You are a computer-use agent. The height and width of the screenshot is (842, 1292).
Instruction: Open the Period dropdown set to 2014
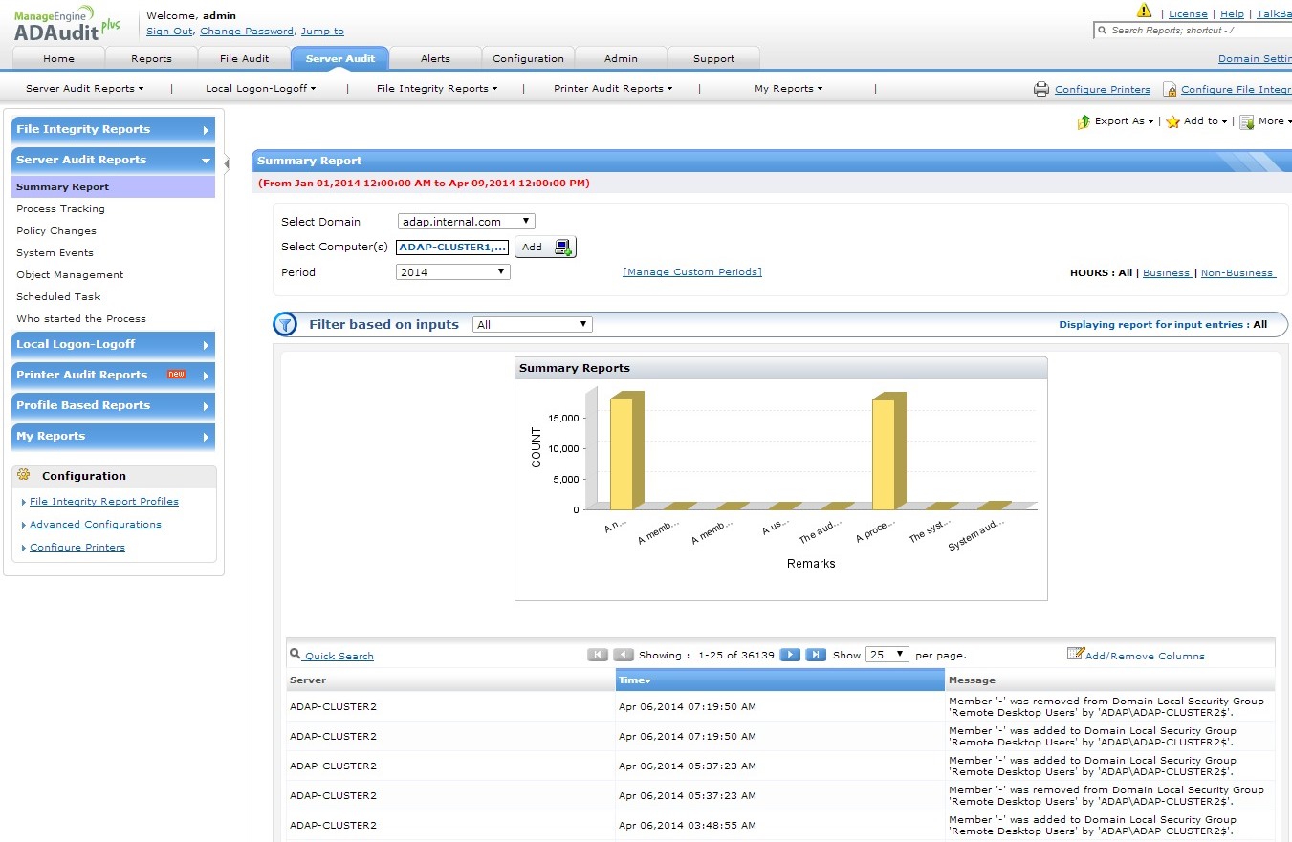coord(453,272)
